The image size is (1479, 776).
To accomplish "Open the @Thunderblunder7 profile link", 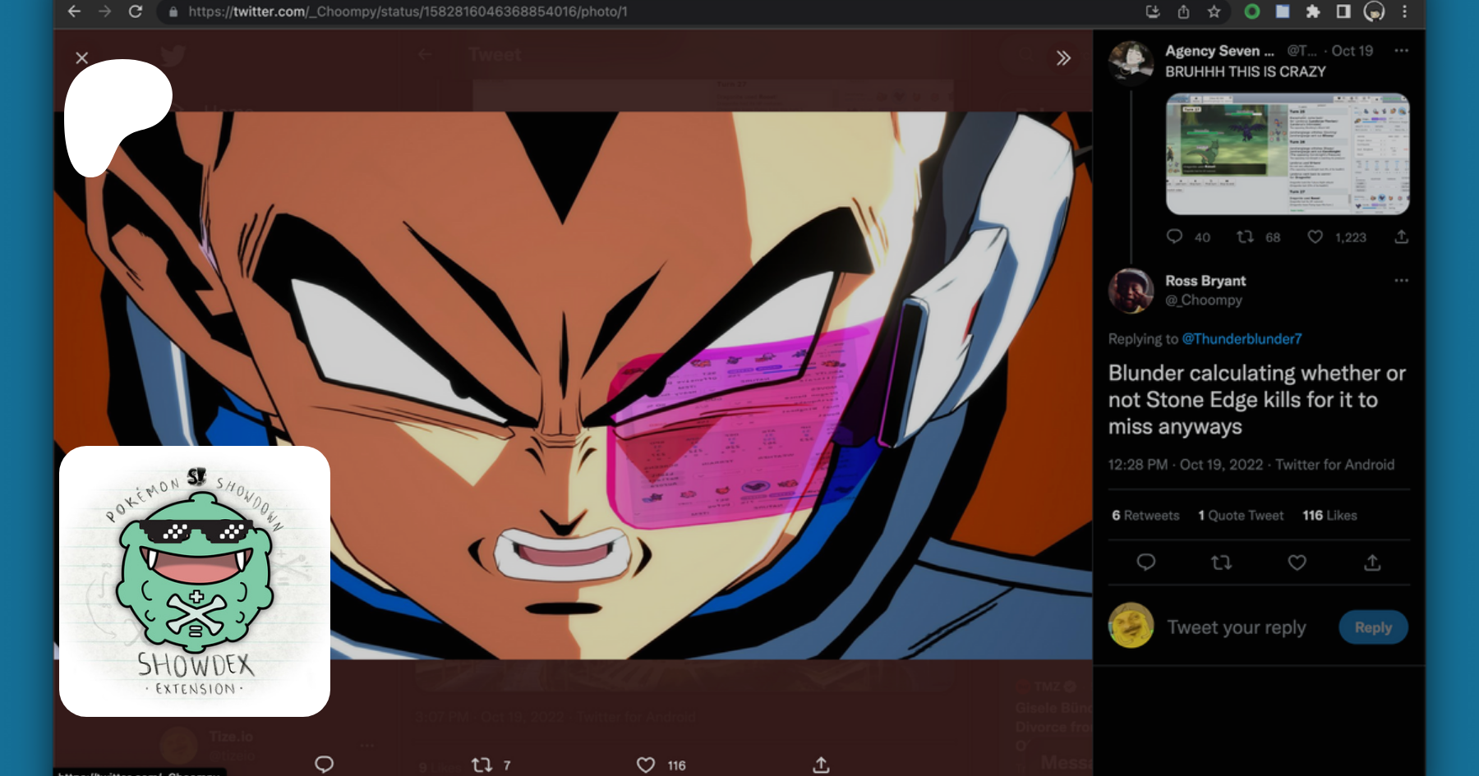I will [x=1242, y=339].
